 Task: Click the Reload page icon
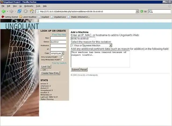(x=19, y=11)
